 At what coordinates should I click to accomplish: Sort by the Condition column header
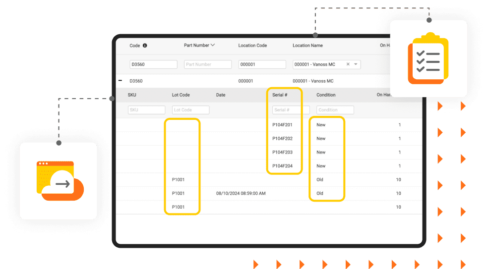click(326, 95)
